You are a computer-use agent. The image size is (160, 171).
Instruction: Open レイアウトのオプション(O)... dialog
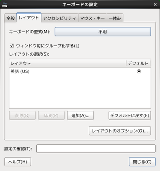pos(120,131)
